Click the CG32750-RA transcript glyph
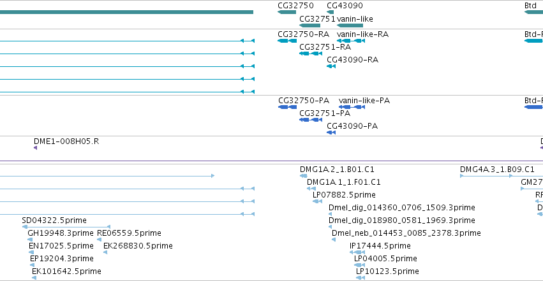543x281 pixels. click(287, 41)
